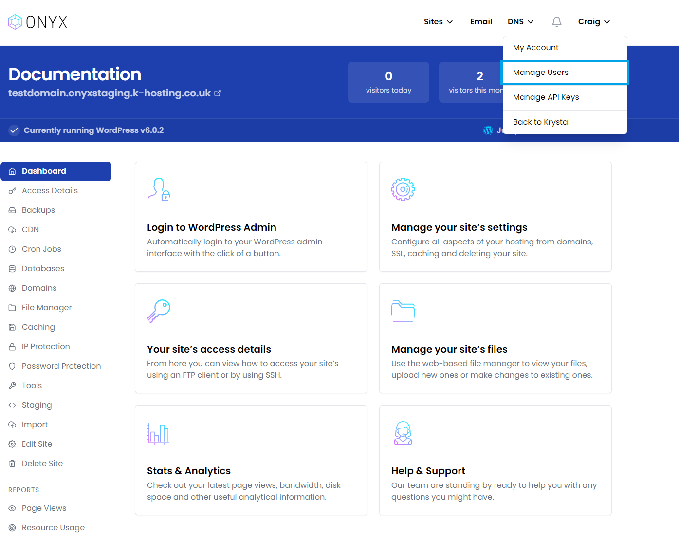Click the Domains globe icon
Image resolution: width=679 pixels, height=540 pixels.
click(12, 288)
